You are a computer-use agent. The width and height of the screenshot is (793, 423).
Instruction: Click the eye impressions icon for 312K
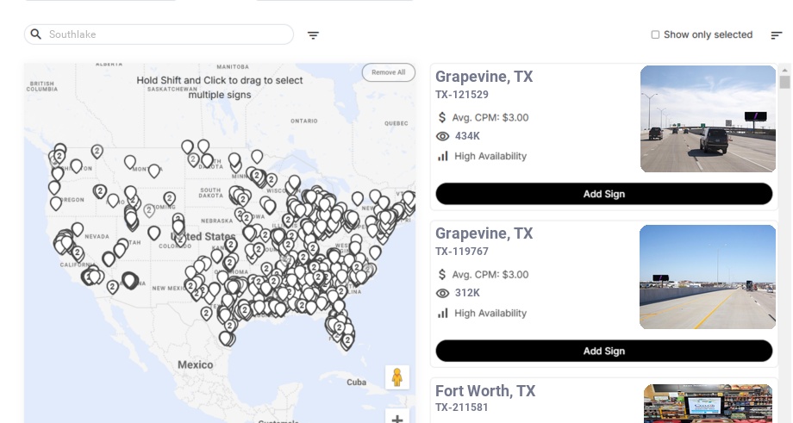[443, 293]
